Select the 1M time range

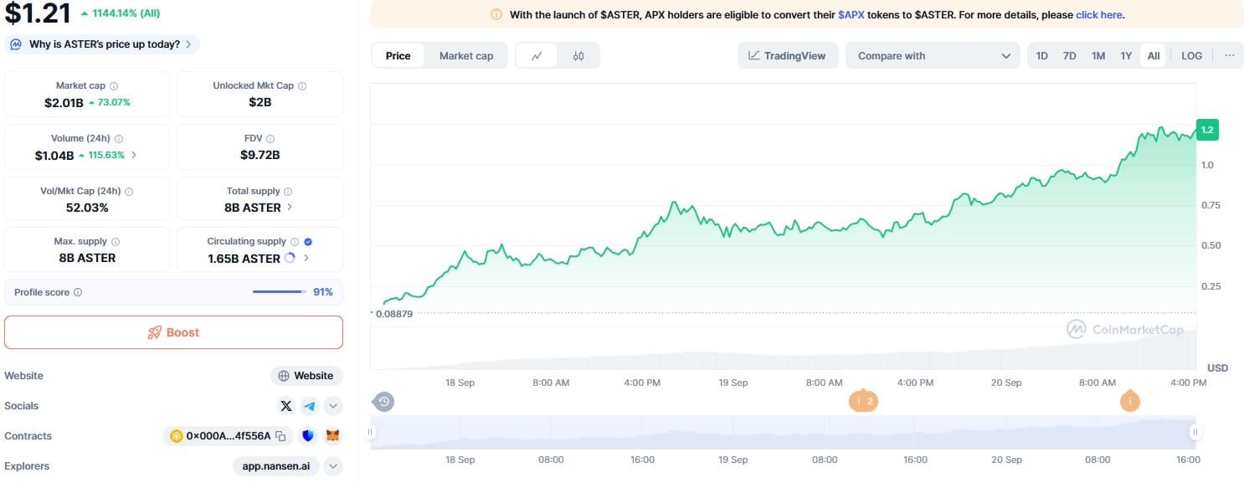coord(1098,56)
